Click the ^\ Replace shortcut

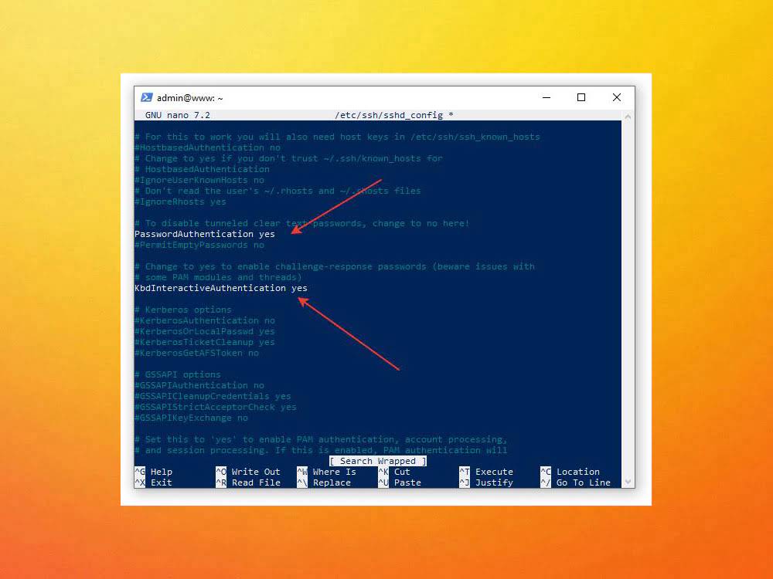[x=324, y=482]
